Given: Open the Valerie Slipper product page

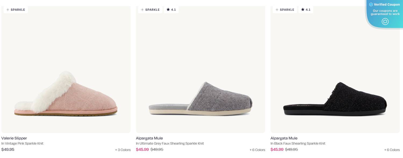Looking at the screenshot, I should [x=14, y=138].
